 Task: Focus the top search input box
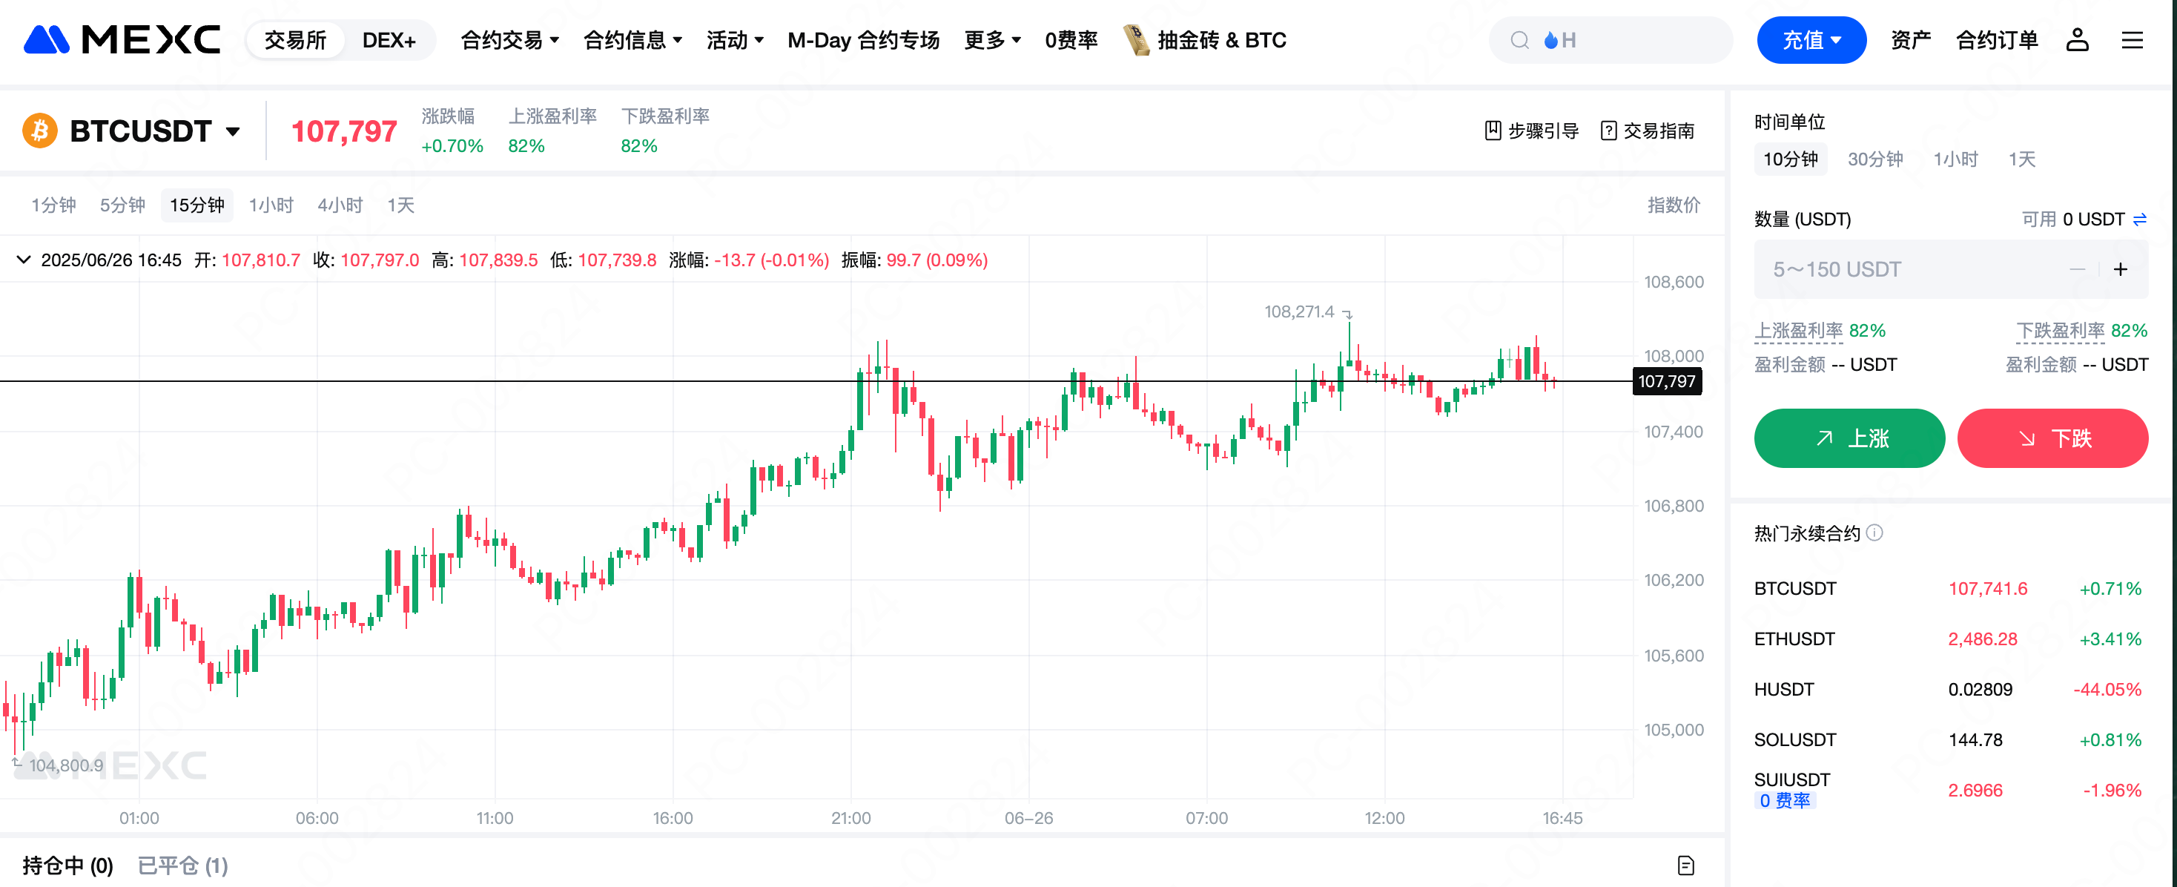coord(1611,40)
